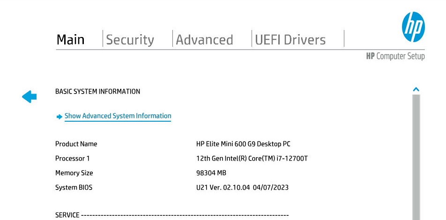Select the HP Elite Mini 600 G9 value
This screenshot has width=446, height=220.
(243, 144)
